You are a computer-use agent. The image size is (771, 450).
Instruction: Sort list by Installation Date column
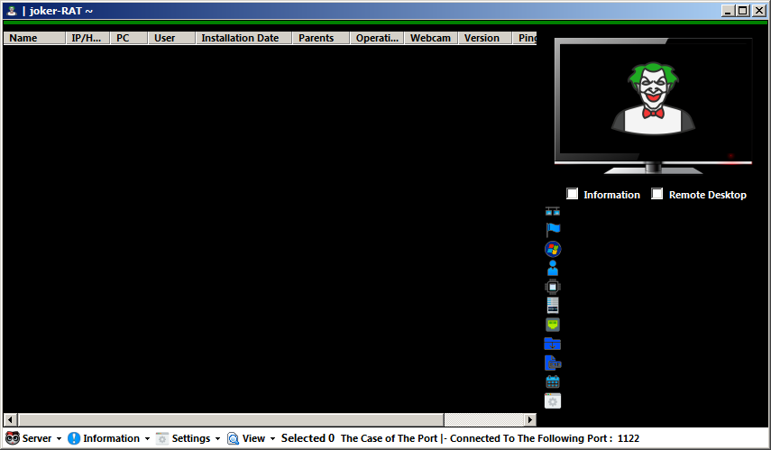pos(240,38)
